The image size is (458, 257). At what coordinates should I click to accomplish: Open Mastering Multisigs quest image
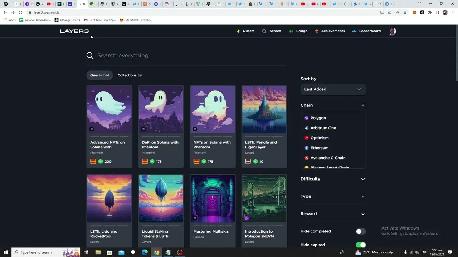pyautogui.click(x=213, y=198)
